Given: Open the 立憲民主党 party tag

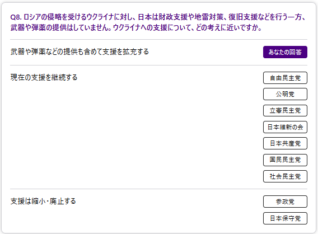Looking at the screenshot, I should point(285,110).
